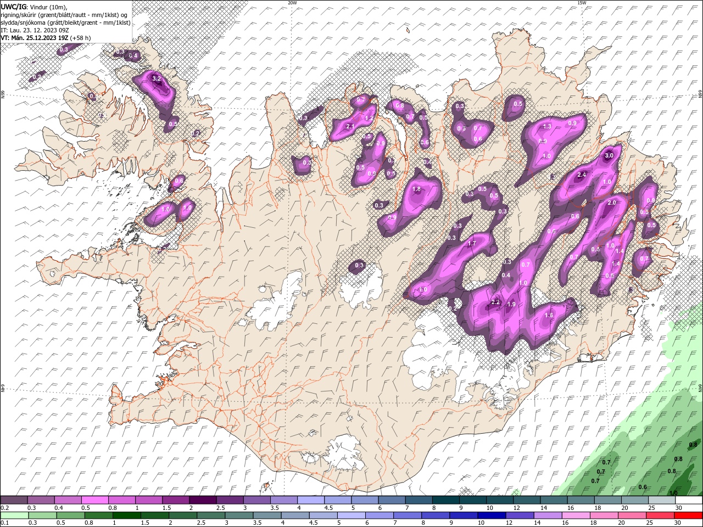Click the 'IT: Lau. 23. 12. 2023 09Z' line
Screen dimensions: 703x527
pyautogui.click(x=34, y=30)
